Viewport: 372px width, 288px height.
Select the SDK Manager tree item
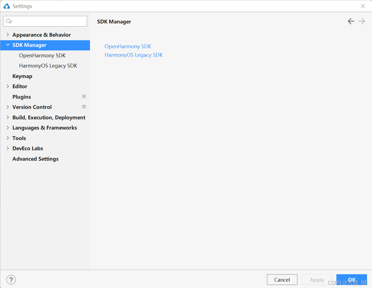pos(45,45)
